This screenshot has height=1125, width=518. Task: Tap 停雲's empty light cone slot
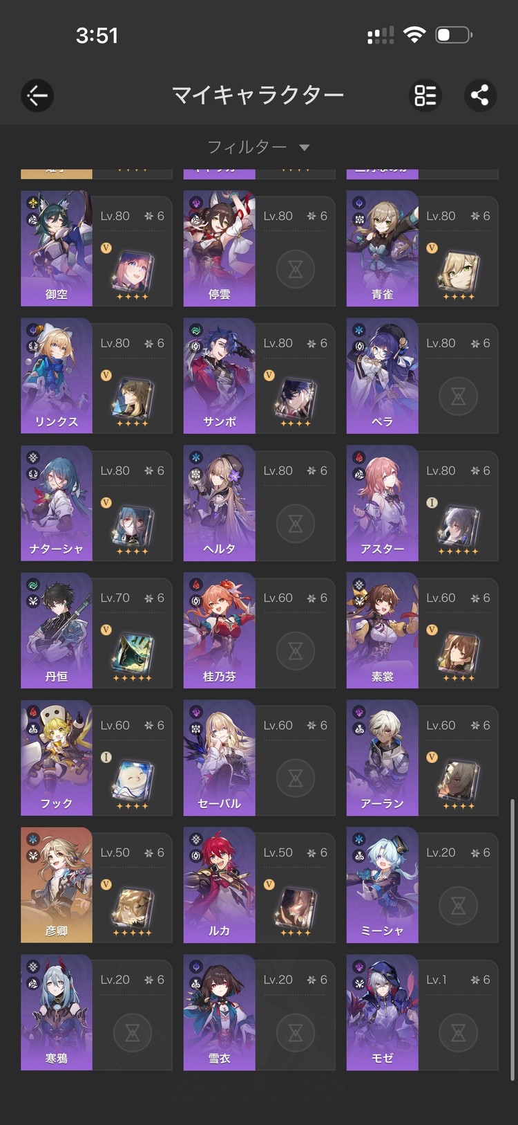tap(295, 269)
